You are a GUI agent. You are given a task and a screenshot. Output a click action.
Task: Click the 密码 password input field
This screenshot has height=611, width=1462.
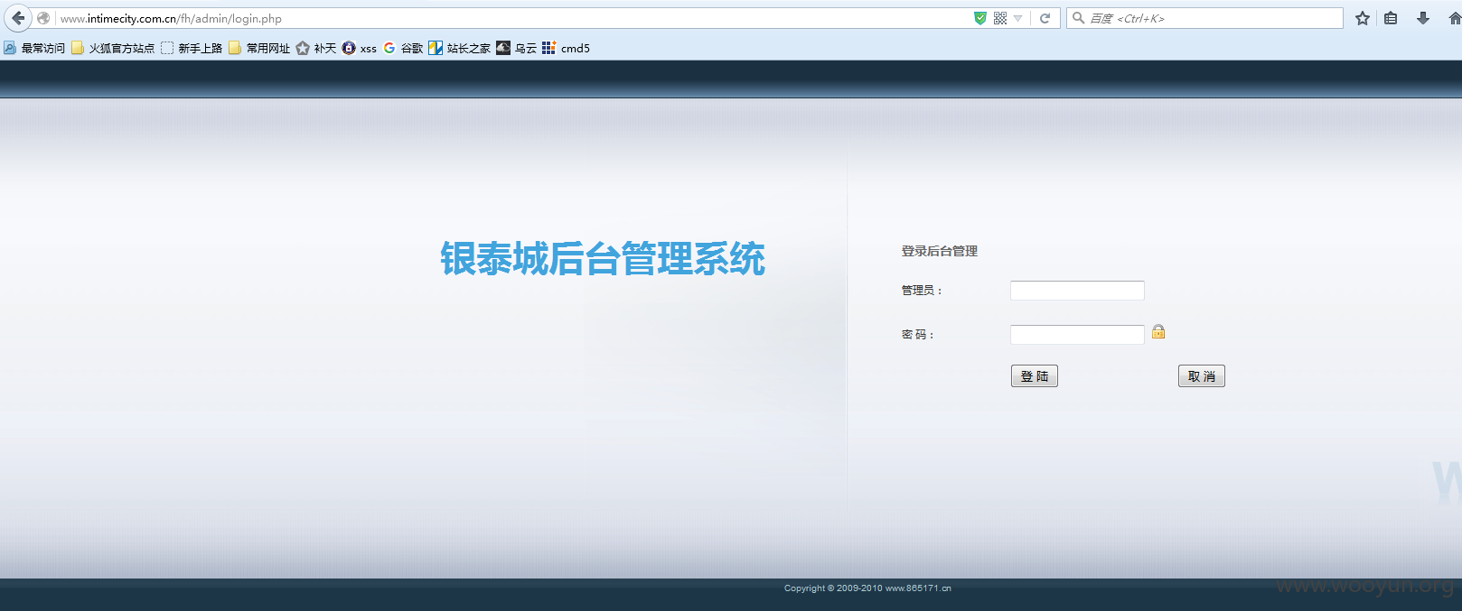click(1077, 335)
